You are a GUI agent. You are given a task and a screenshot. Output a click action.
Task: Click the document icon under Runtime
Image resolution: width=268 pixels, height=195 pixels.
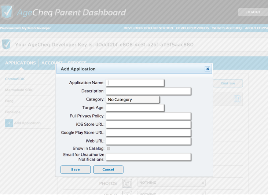pyautogui.click(x=237, y=99)
